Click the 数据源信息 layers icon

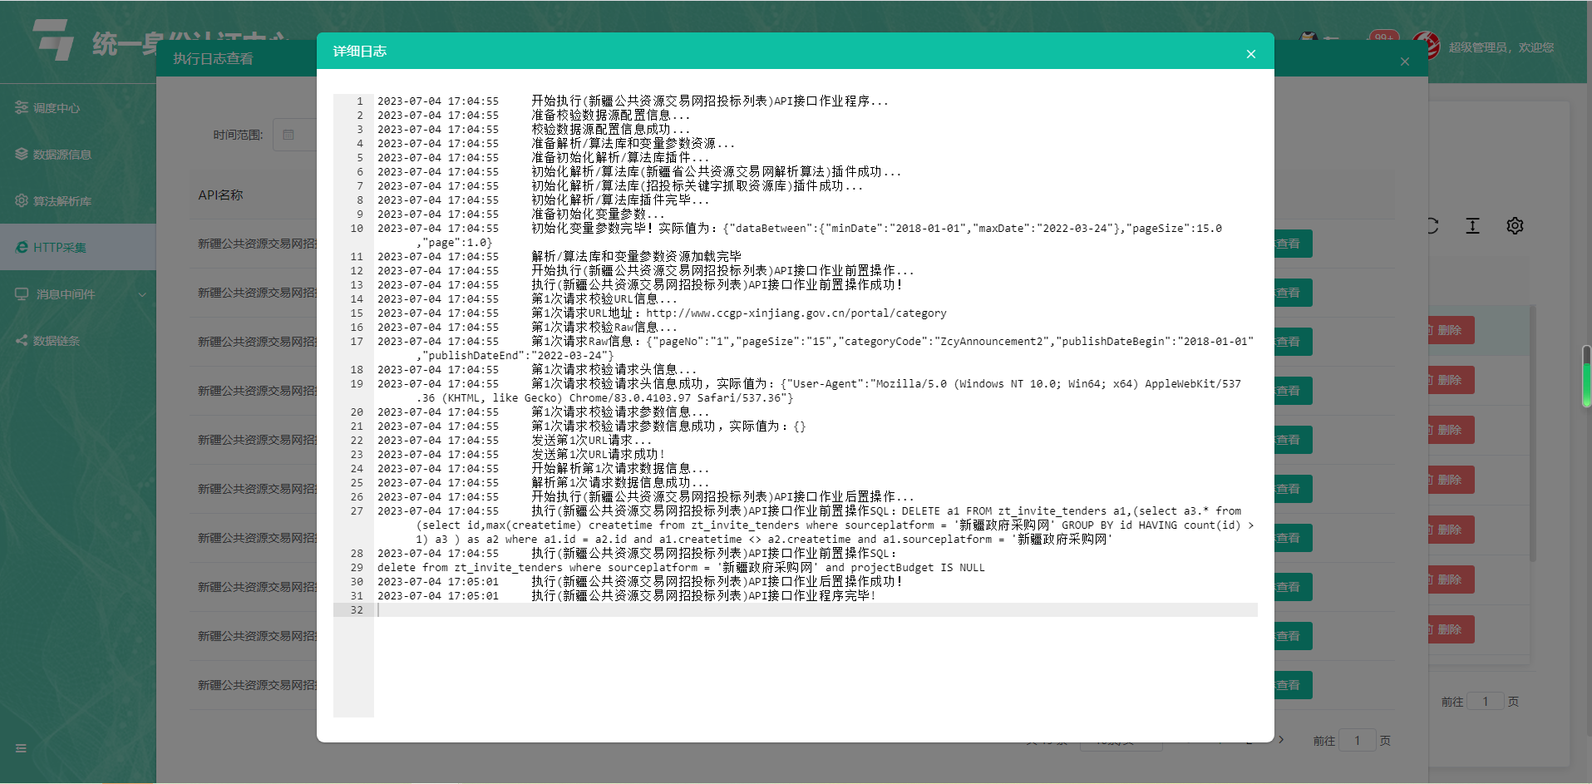coord(22,154)
